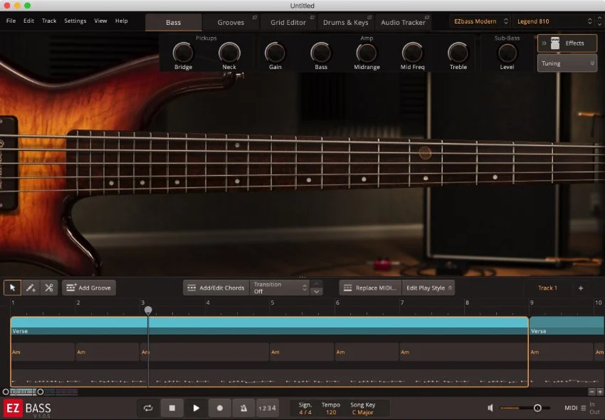Detach Audio Tracker via popout icon
The image size is (605, 420).
pos(427,17)
